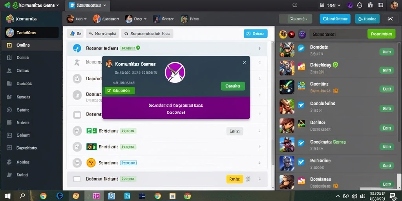Screen dimensions: 402x201
Task: Click the red orb icon beside the search field
Action: (292, 34)
